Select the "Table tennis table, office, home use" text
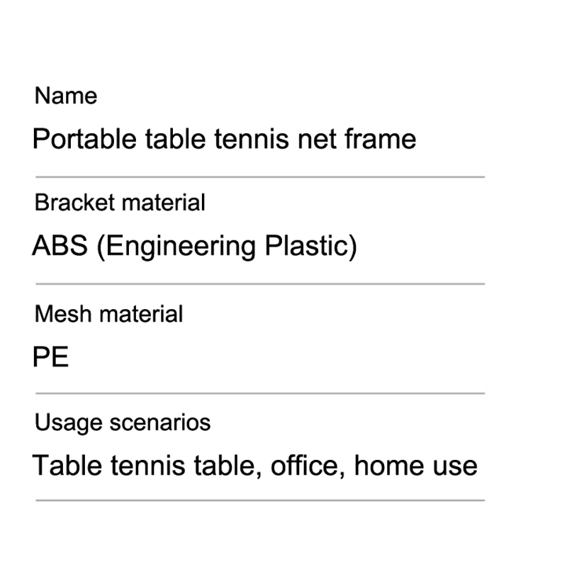The height and width of the screenshot is (567, 567). click(254, 466)
